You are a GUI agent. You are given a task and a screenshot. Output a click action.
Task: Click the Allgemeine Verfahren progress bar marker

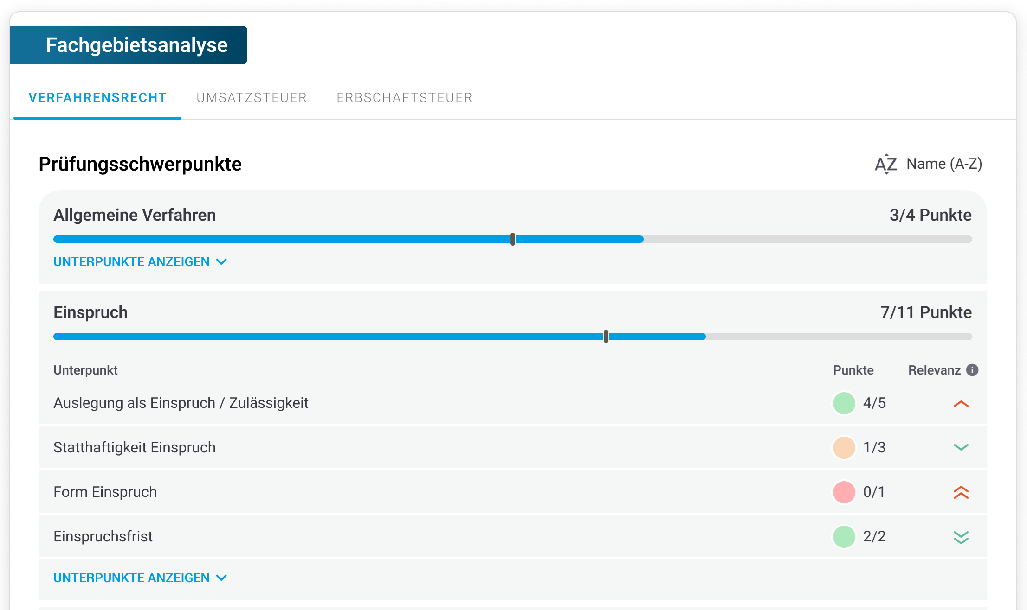[x=513, y=239]
